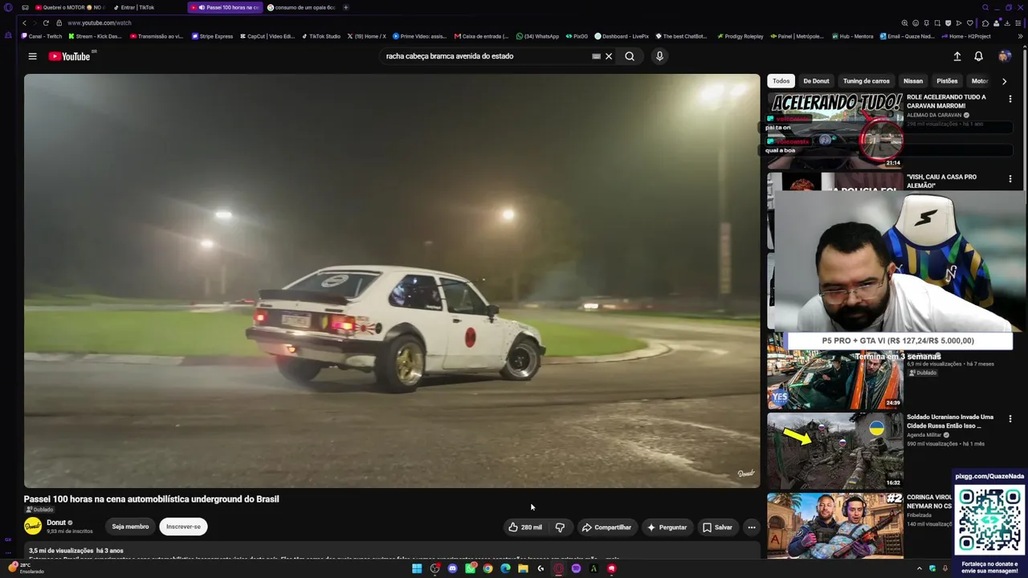Click the video title text

tap(152, 499)
